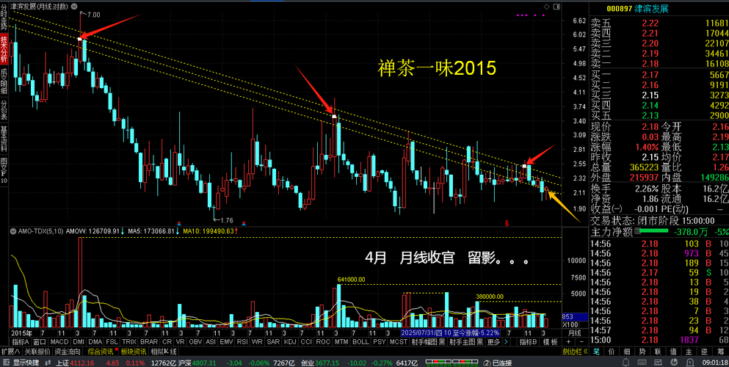Image resolution: width=729 pixels, height=367 pixels.
Task: Click the diamond icon above the chart
Action: click(x=547, y=7)
